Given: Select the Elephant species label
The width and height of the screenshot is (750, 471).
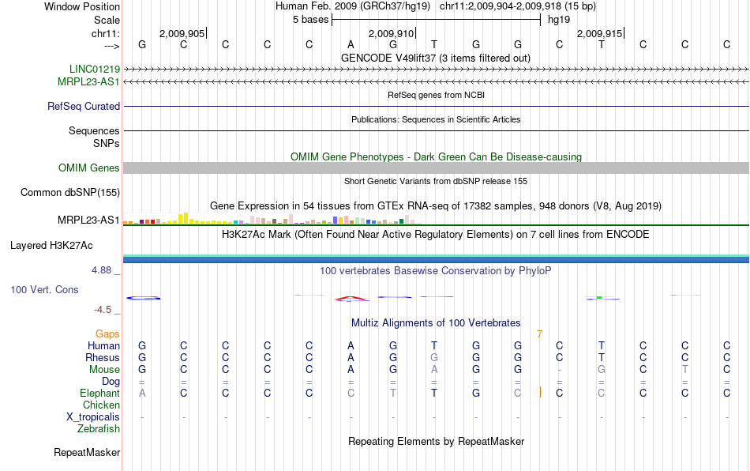Looking at the screenshot, I should click(x=99, y=393).
